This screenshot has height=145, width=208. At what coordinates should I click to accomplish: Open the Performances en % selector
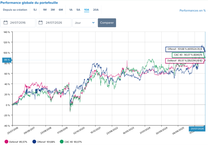192,11
